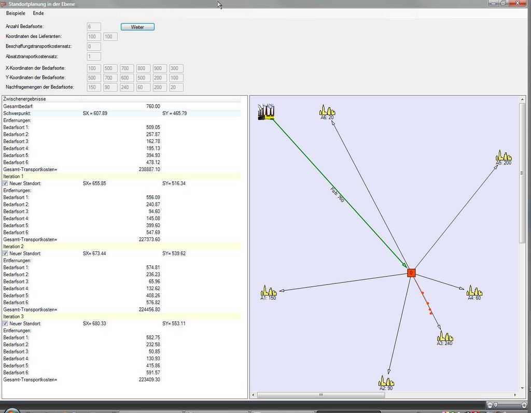Click the diagram's vertical scrollbar down arrow

pos(522,388)
